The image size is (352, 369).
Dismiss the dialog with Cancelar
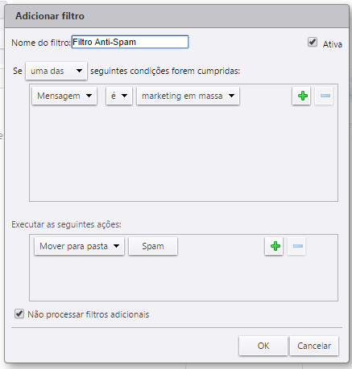(x=314, y=346)
